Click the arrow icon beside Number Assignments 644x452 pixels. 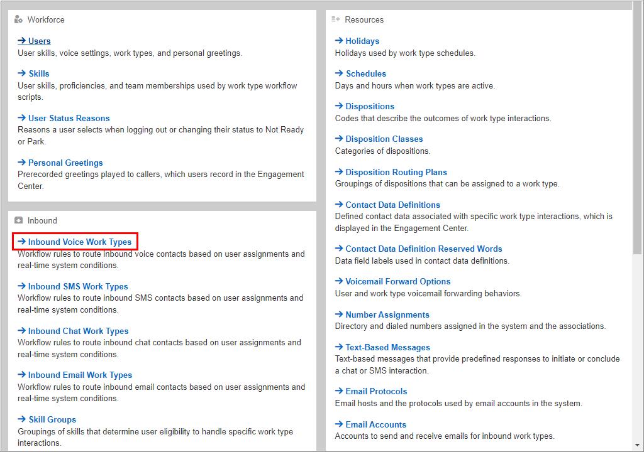(x=338, y=314)
